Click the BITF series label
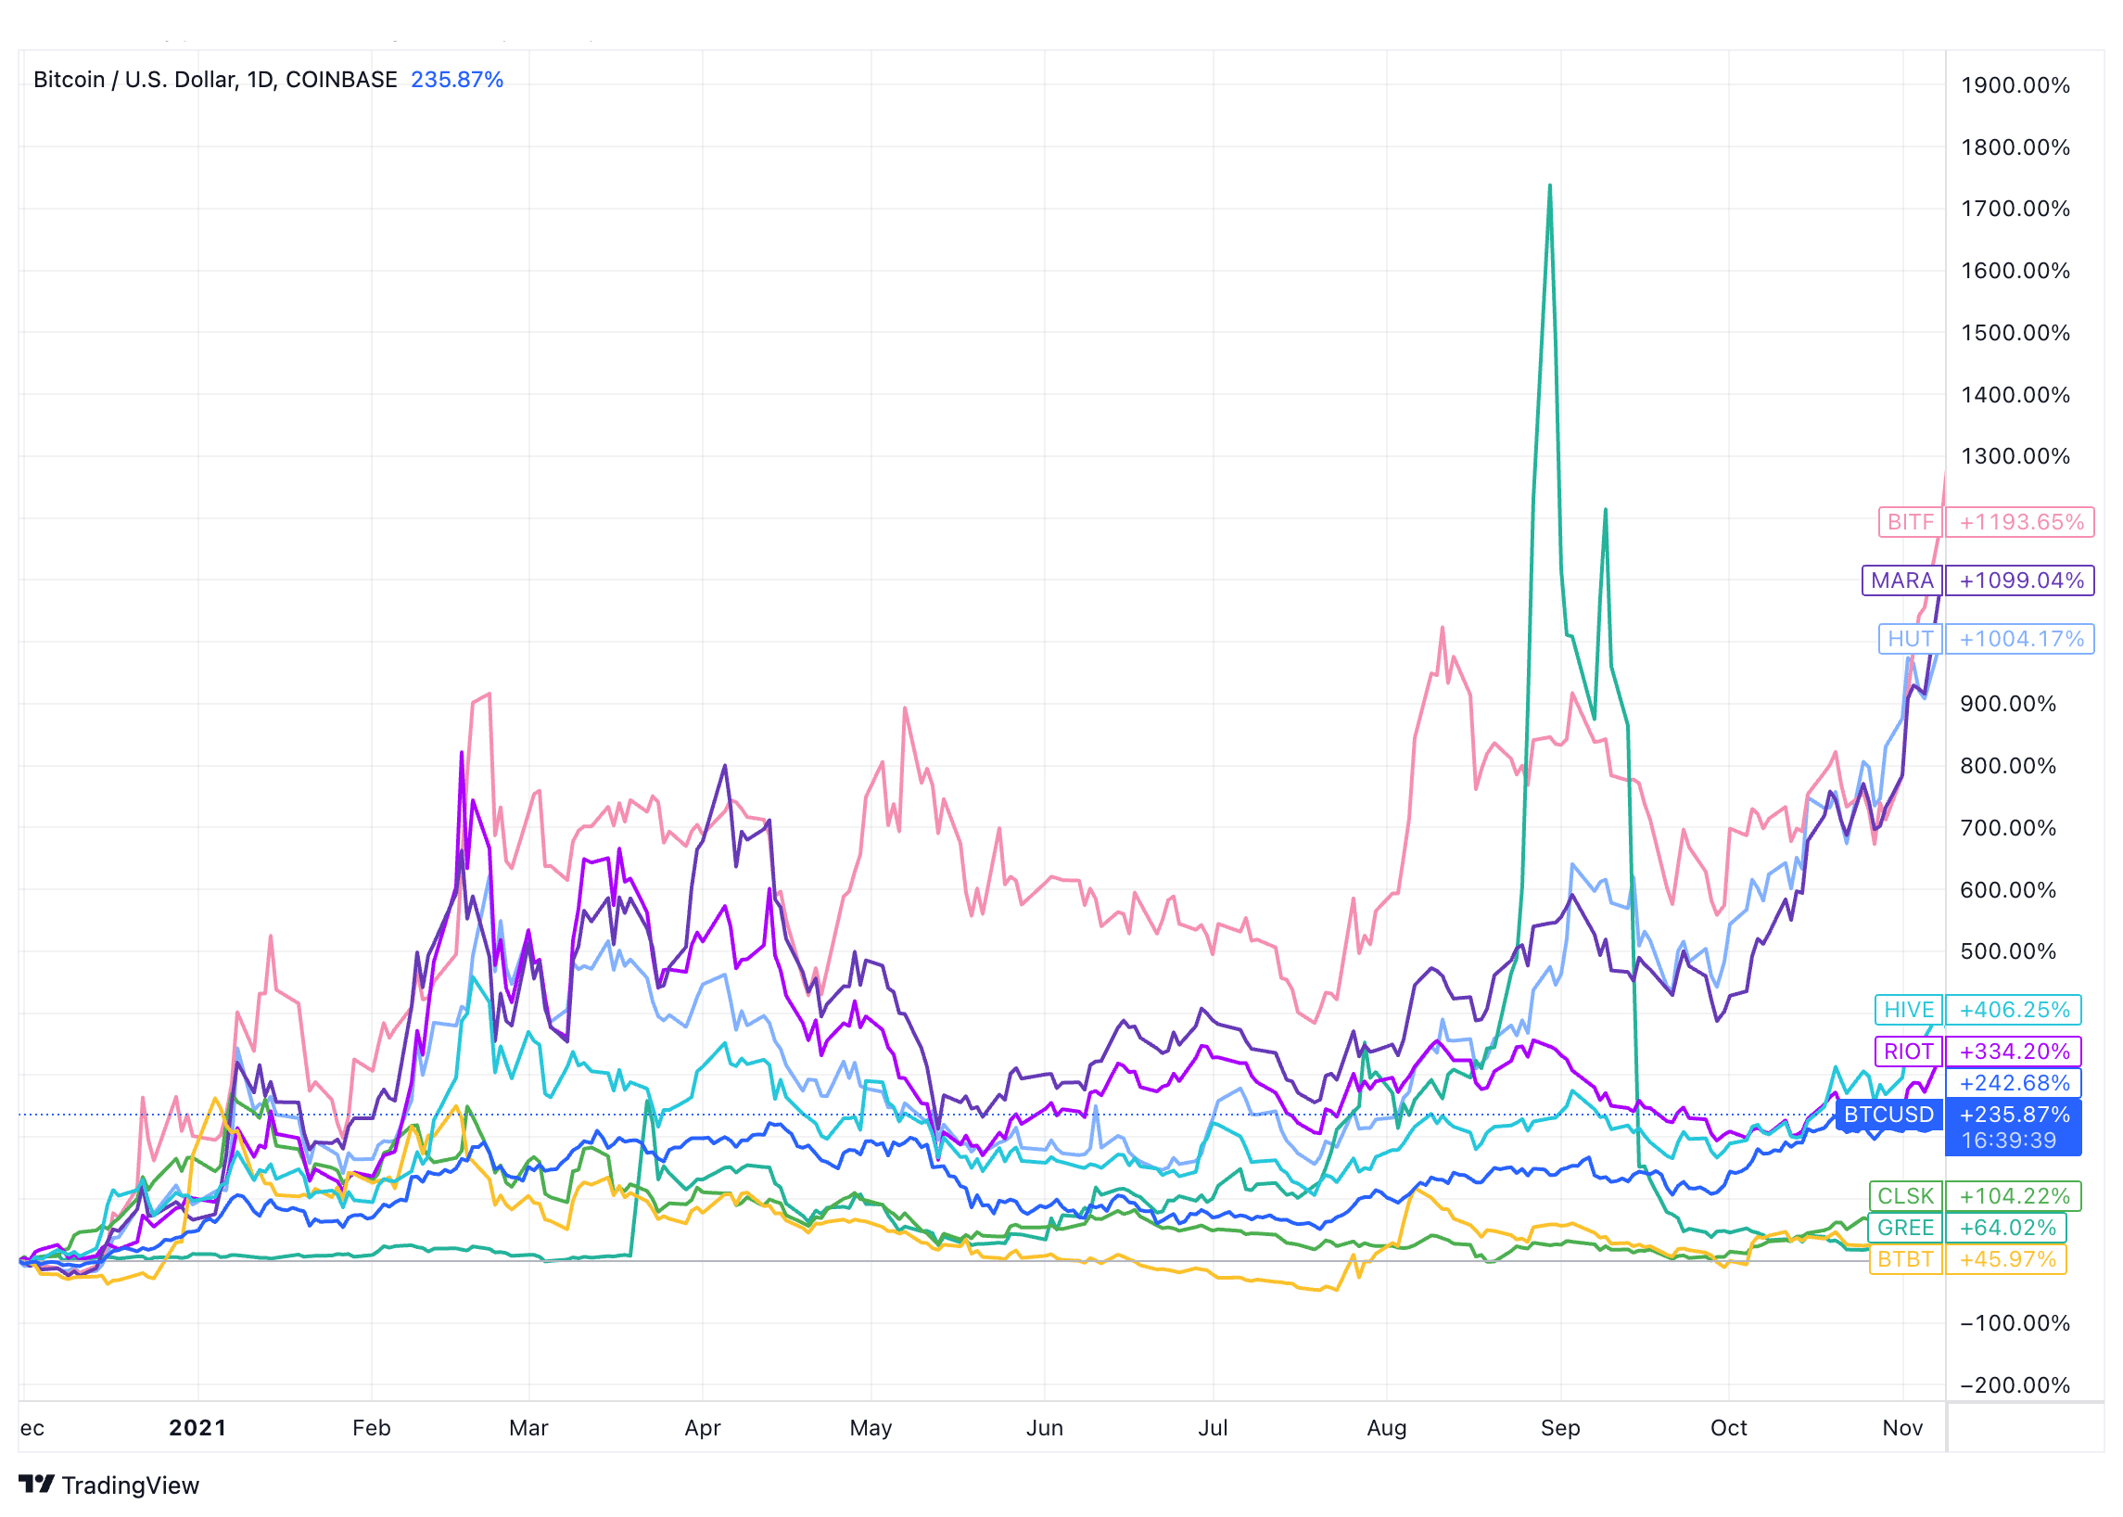The width and height of the screenshot is (2123, 1517). coord(1909,521)
